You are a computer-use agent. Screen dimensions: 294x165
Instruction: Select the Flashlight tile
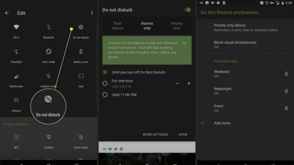16,56
